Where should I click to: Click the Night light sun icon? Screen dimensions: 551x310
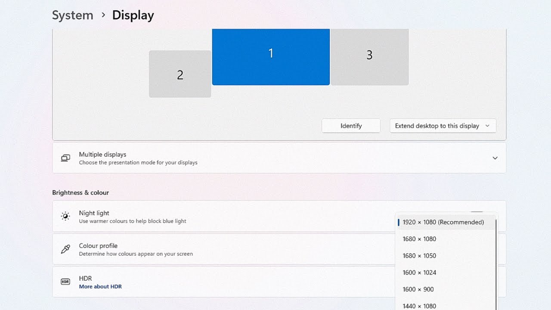coord(65,216)
